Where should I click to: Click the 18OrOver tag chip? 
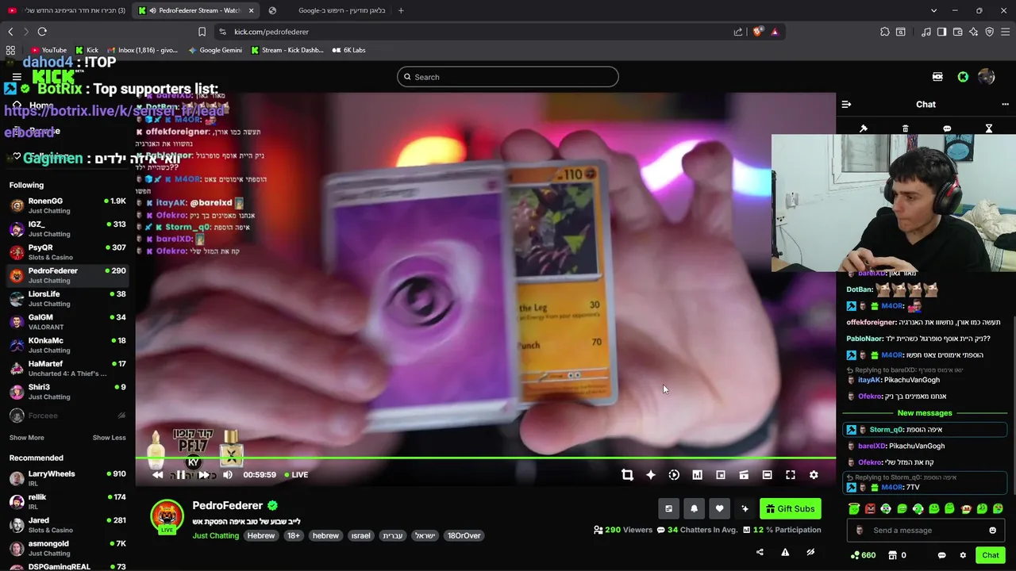464,536
